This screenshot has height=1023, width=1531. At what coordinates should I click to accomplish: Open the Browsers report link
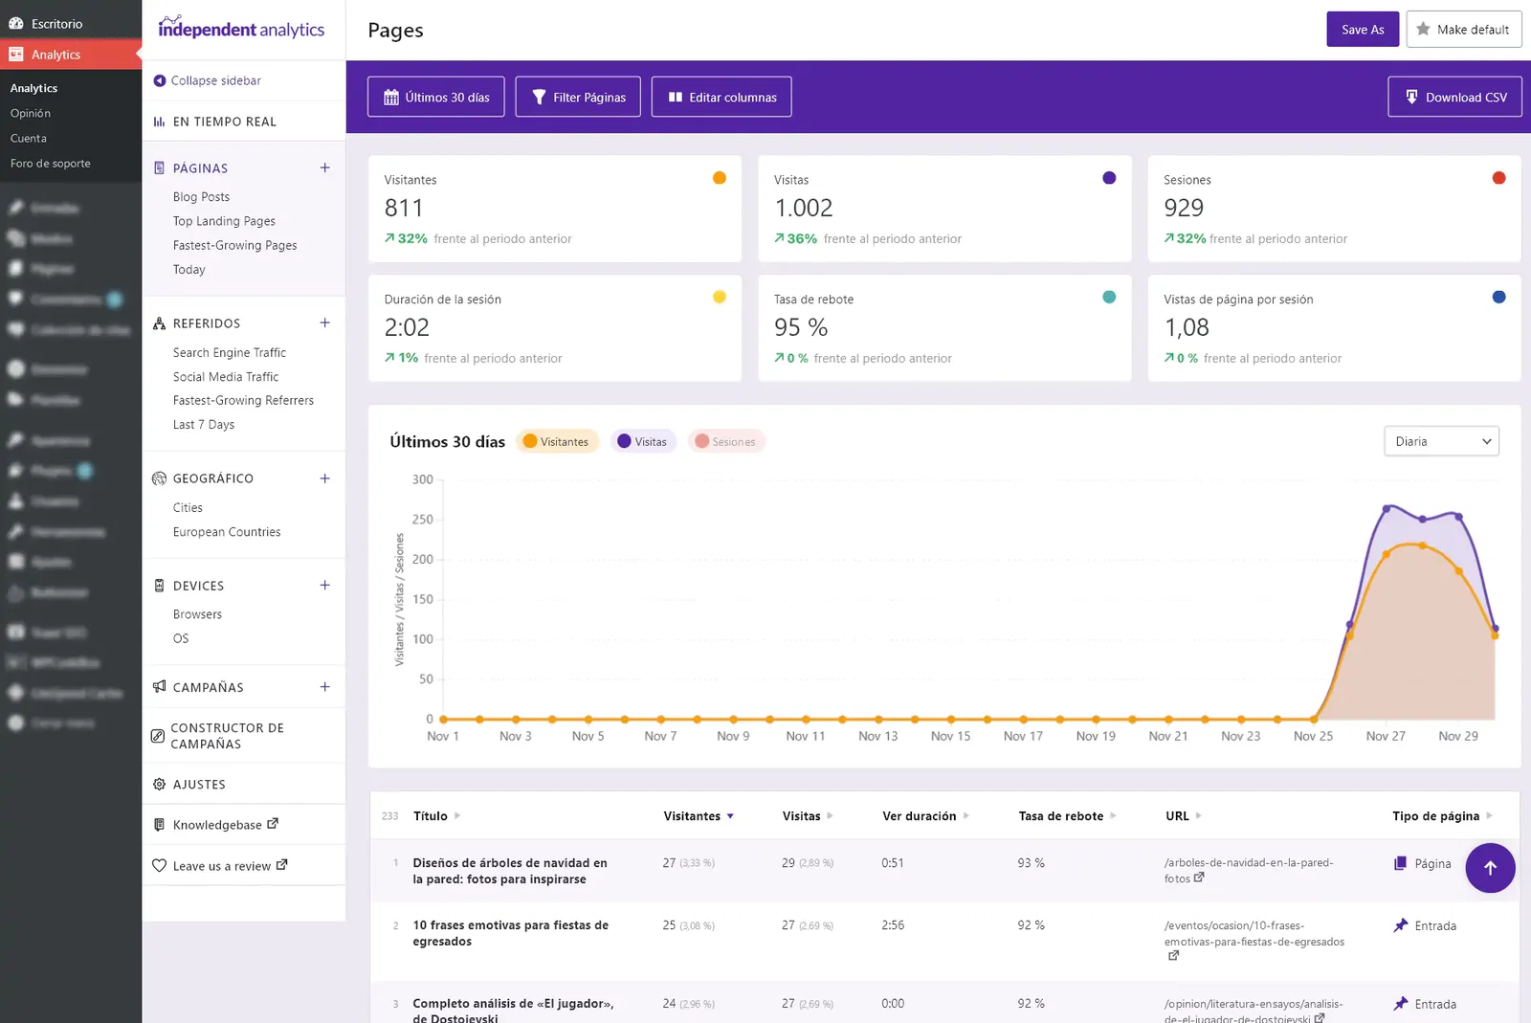[197, 614]
